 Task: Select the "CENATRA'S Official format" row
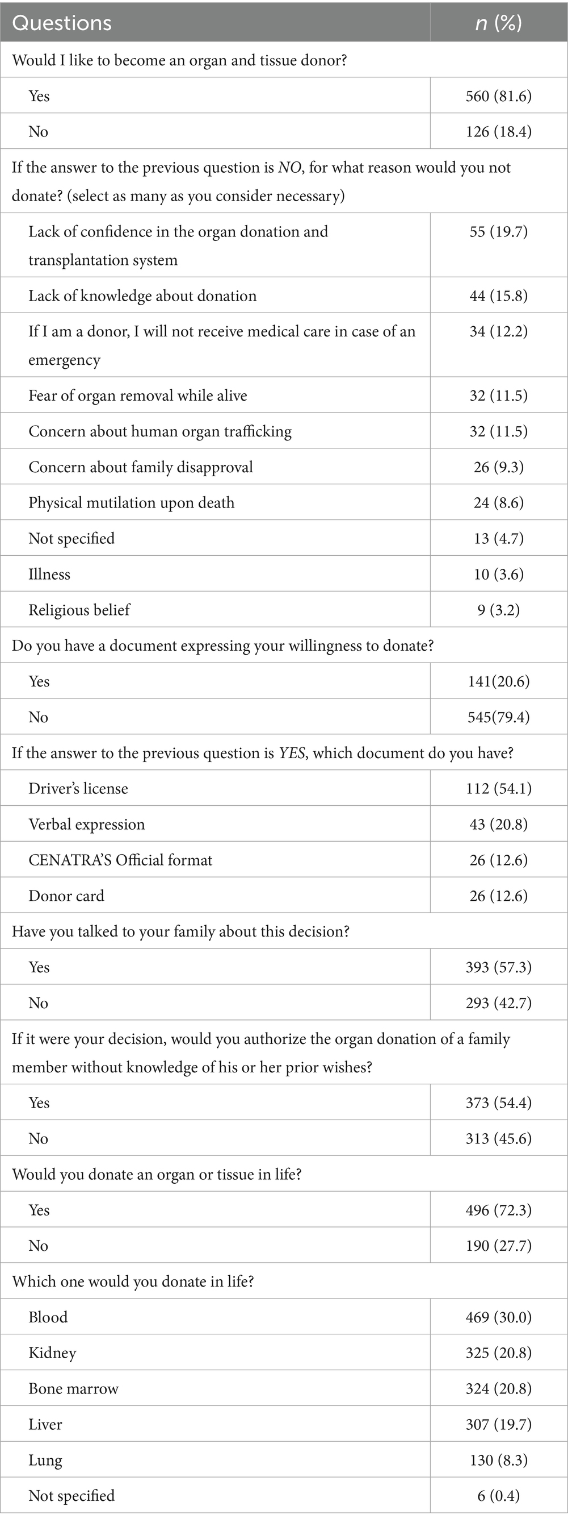coord(120,860)
